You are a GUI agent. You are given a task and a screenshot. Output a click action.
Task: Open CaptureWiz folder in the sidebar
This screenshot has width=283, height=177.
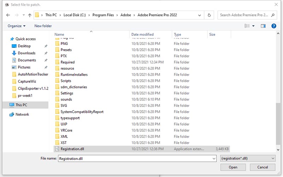pyautogui.click(x=27, y=81)
